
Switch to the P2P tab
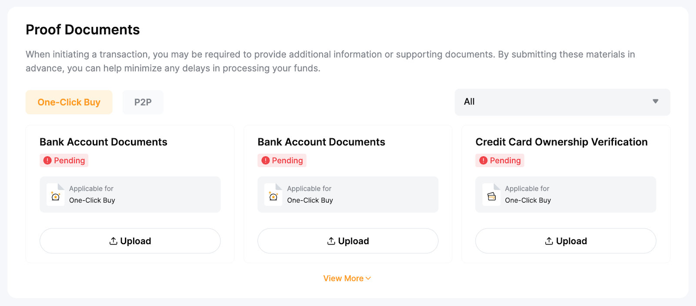click(x=143, y=102)
